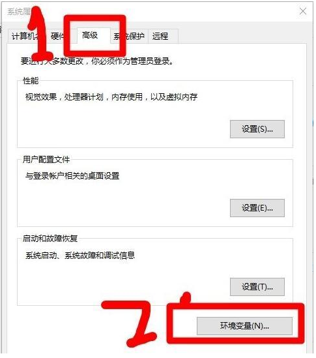The width and height of the screenshot is (316, 358).
Task: Click the 系统属性 title bar text
Action: pos(19,12)
